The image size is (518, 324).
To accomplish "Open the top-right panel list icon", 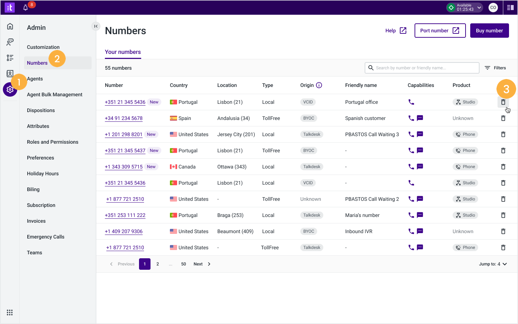I will [510, 8].
